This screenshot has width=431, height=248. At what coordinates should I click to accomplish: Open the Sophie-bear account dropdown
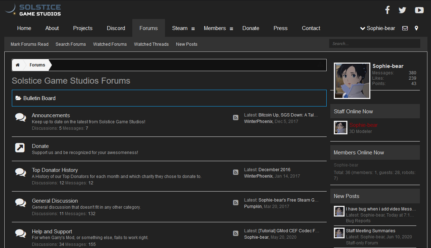[378, 28]
